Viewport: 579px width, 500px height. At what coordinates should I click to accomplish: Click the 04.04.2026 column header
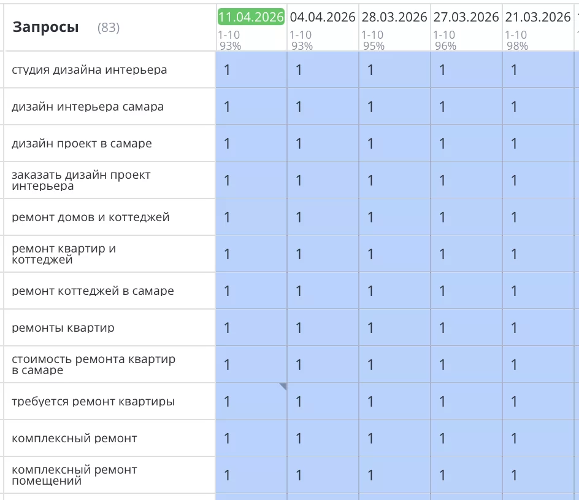323,17
